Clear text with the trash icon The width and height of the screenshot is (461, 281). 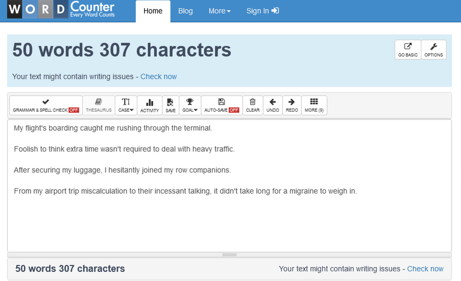tap(253, 105)
